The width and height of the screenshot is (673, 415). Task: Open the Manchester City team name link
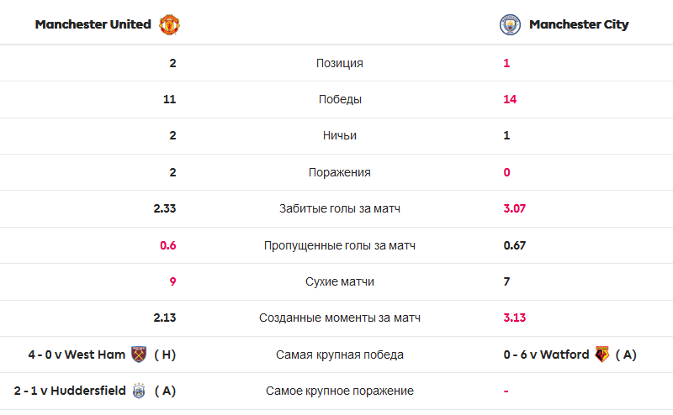tap(579, 24)
